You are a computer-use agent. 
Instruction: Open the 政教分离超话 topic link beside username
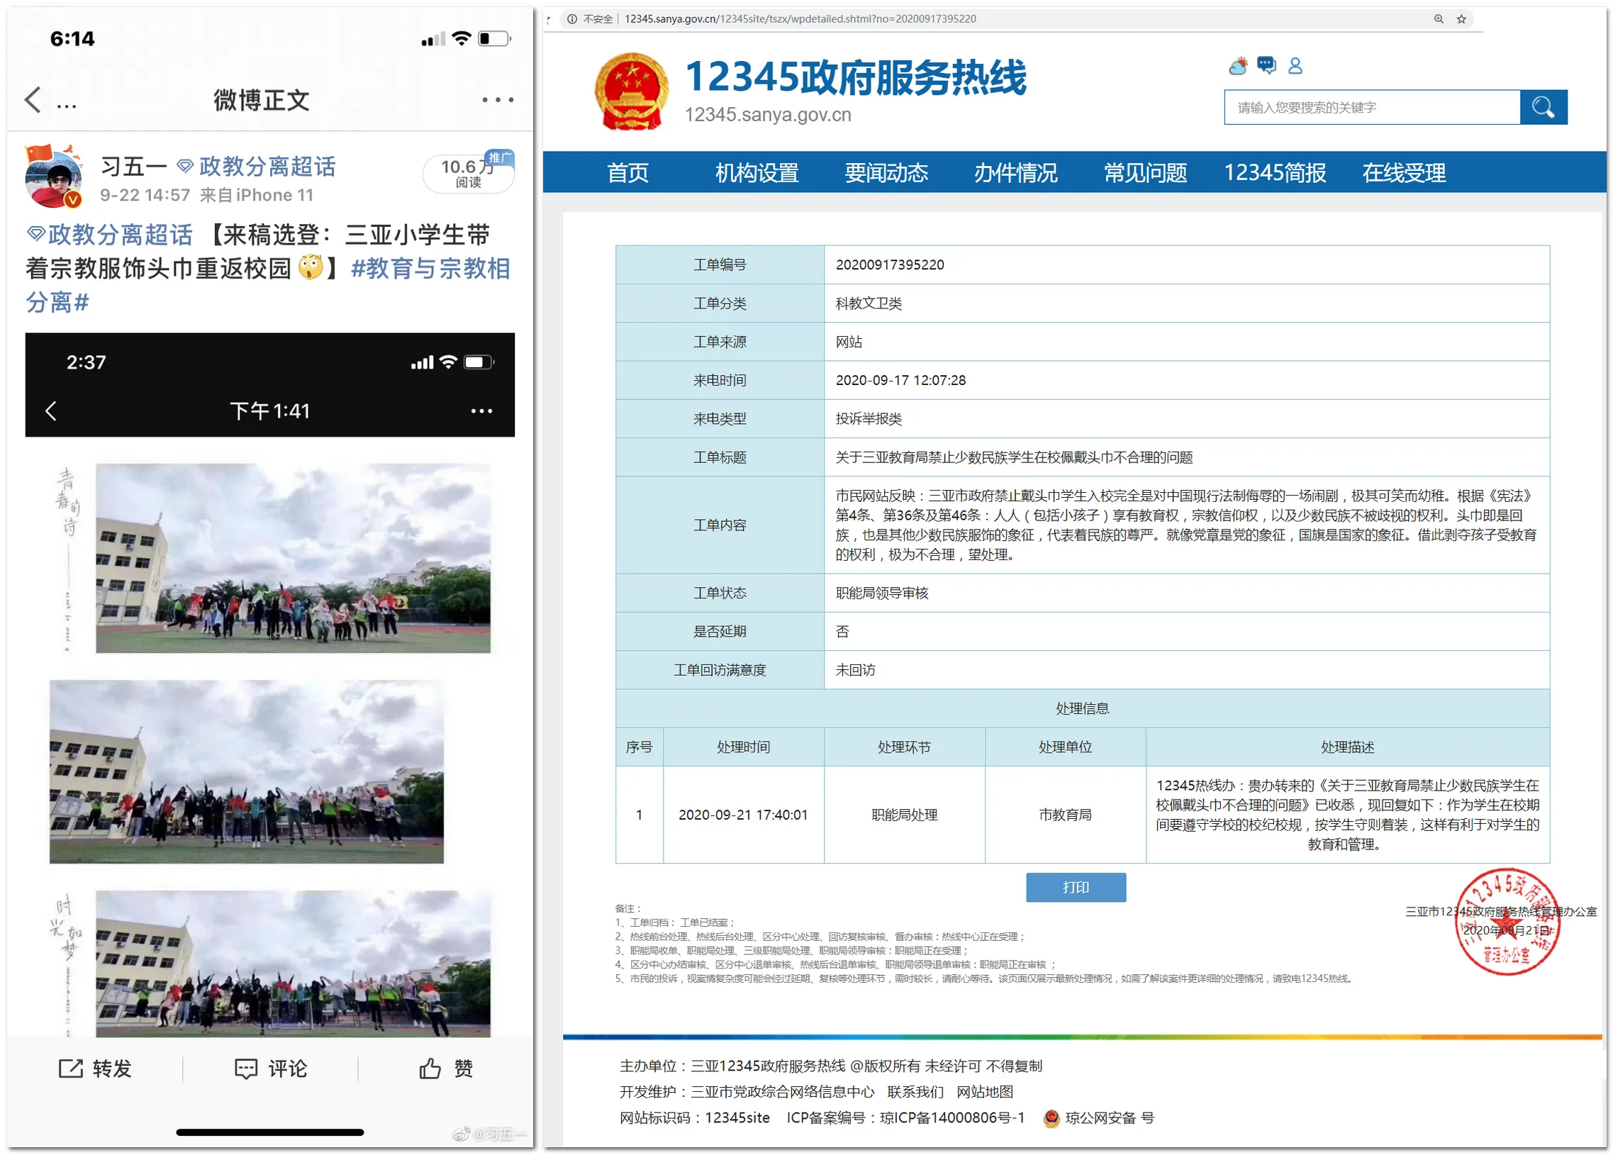[256, 167]
